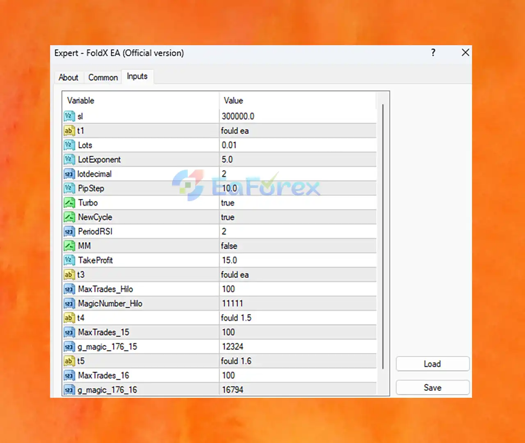Click the inputs list vertical scrollbar
Image resolution: width=525 pixels, height=443 pixels.
[383, 236]
